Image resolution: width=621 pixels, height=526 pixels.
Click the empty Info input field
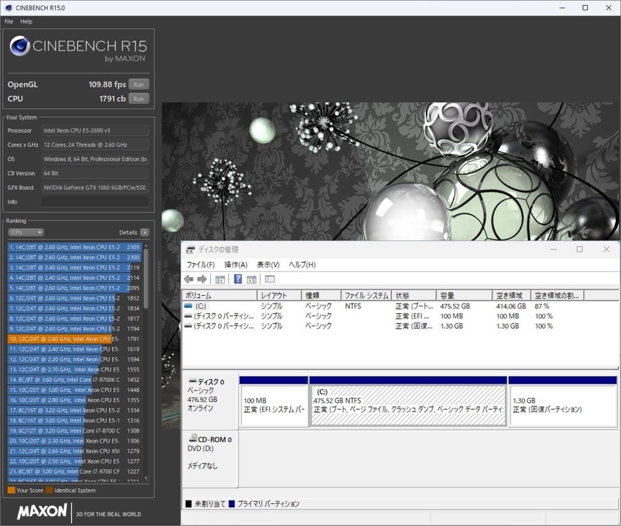(95, 202)
